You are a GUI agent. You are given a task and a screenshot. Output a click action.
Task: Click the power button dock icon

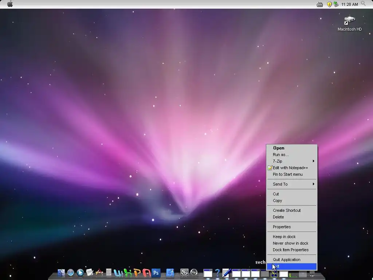coord(194,272)
